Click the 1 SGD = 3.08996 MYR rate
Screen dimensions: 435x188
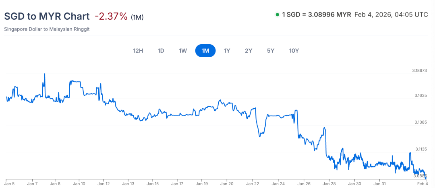point(316,15)
